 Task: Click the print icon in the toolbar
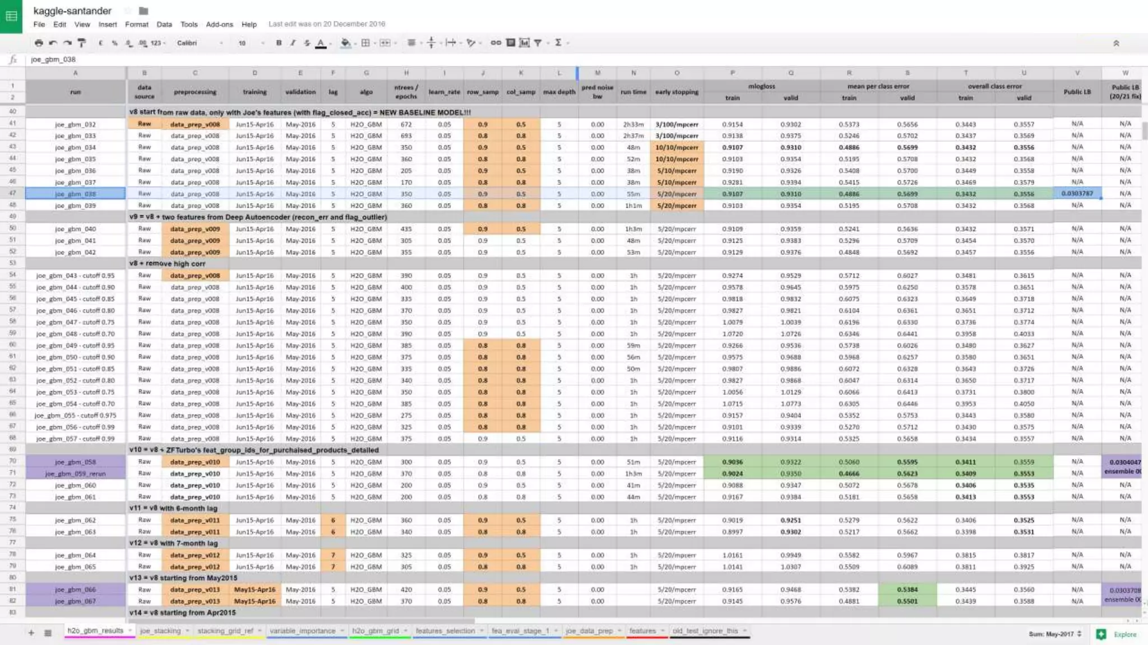(38, 43)
